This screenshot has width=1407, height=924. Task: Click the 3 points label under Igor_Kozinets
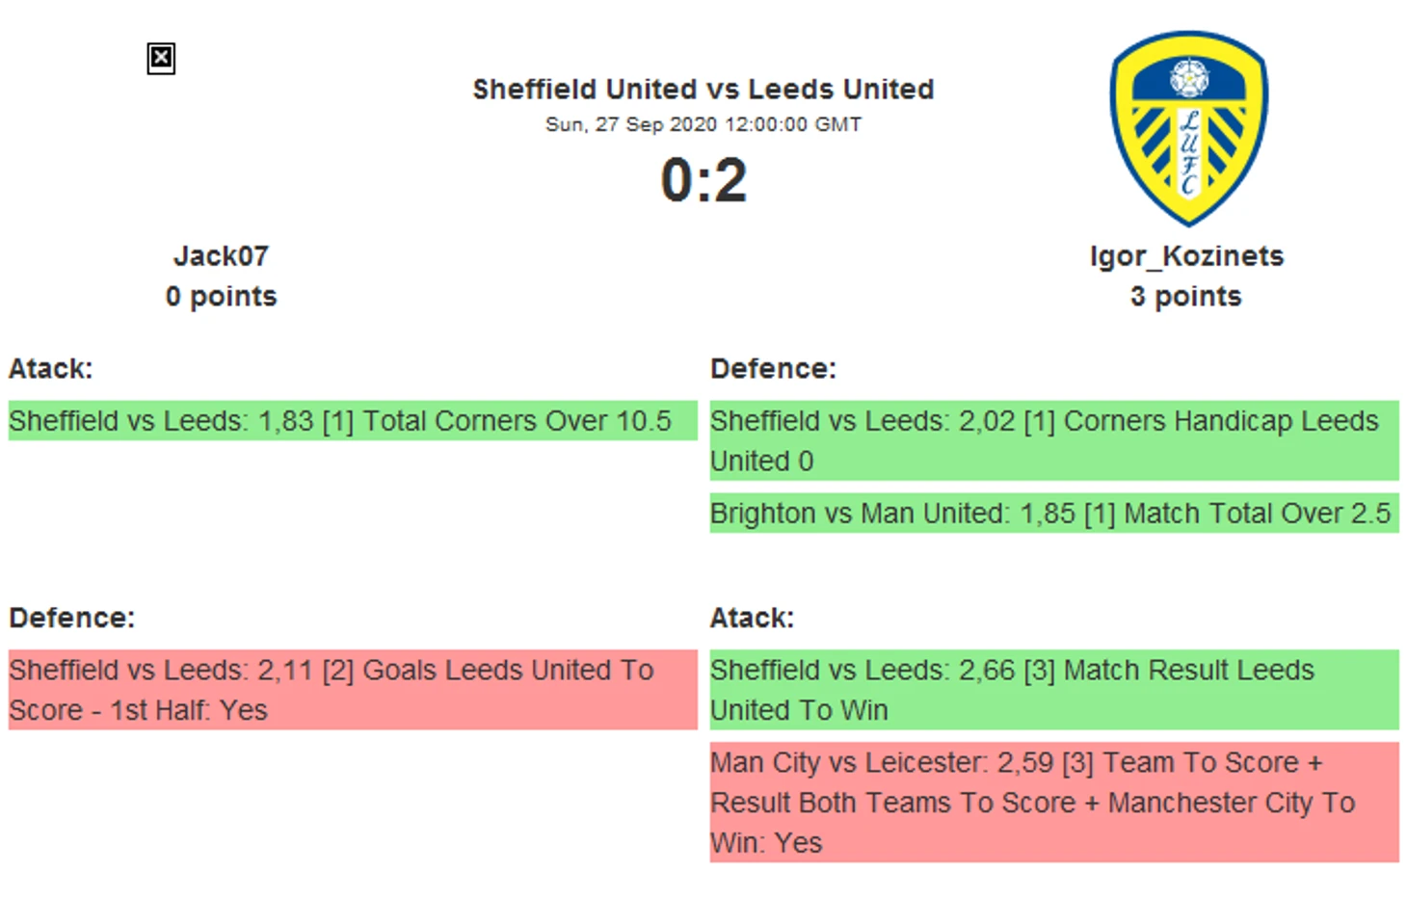tap(1185, 297)
